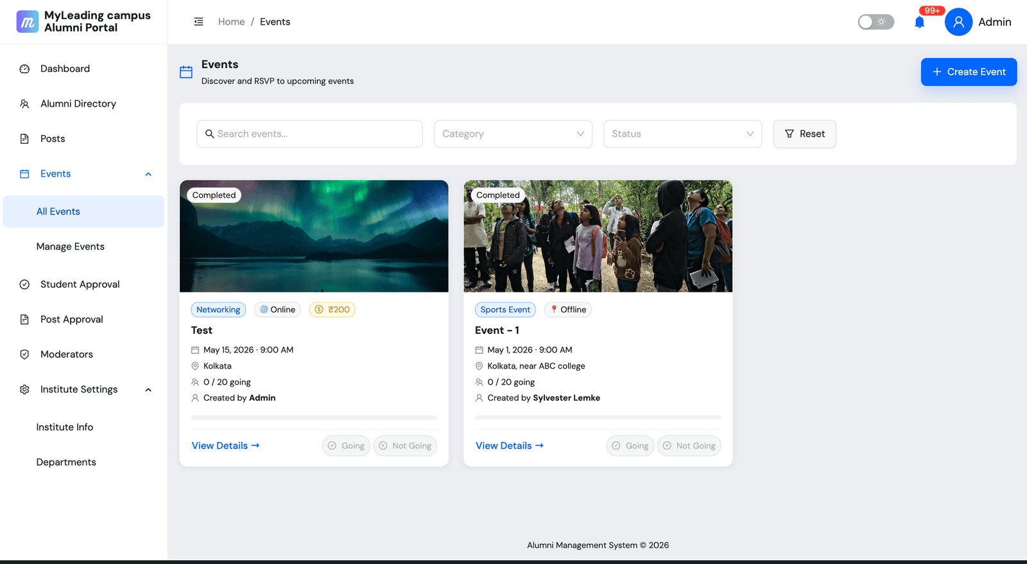
Task: View Details of Event - 1
Action: tap(509, 446)
